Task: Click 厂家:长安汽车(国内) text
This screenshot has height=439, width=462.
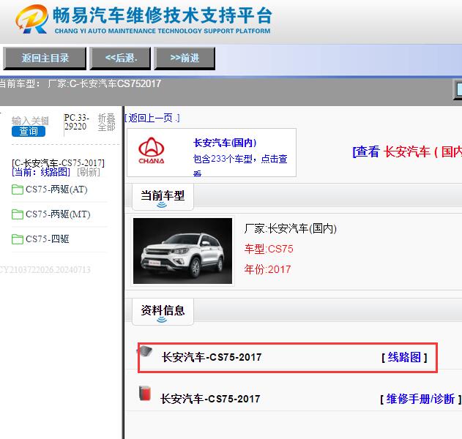Action: [291, 228]
